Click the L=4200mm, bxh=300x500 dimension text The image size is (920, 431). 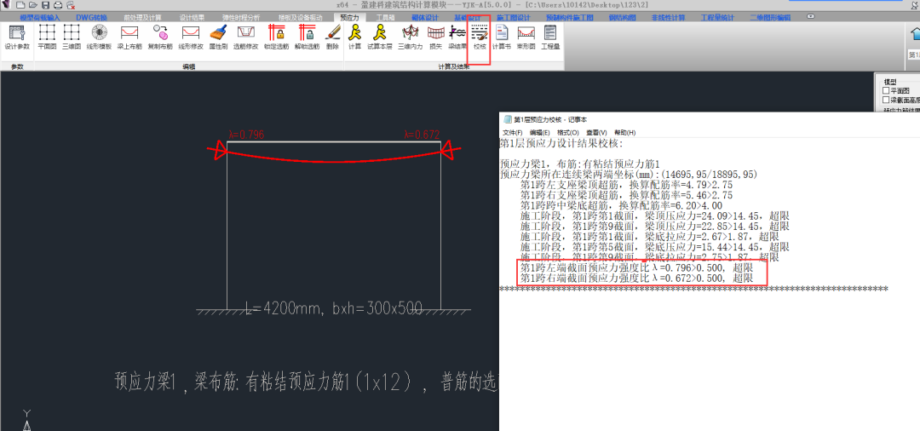(x=333, y=309)
